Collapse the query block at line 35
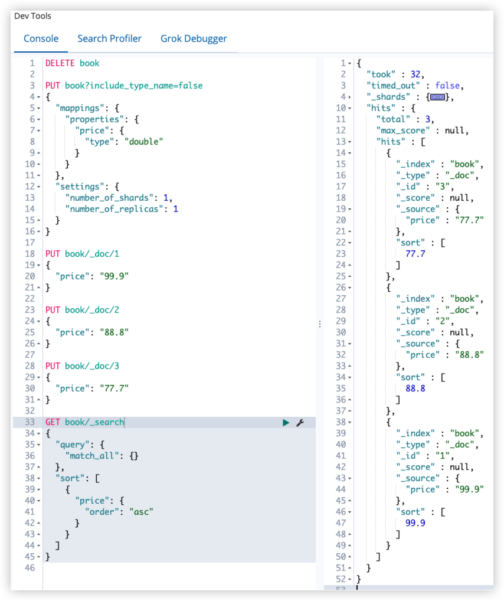Screen dimensions: 504x601 coord(39,445)
